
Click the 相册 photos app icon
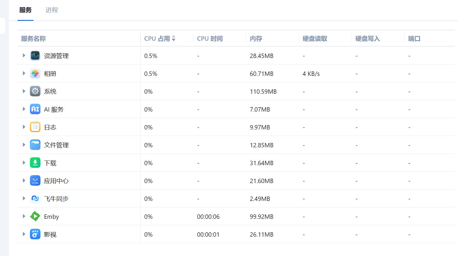click(35, 74)
